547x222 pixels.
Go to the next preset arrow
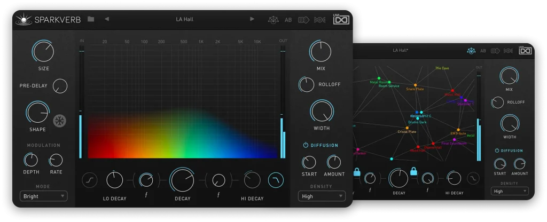252,19
